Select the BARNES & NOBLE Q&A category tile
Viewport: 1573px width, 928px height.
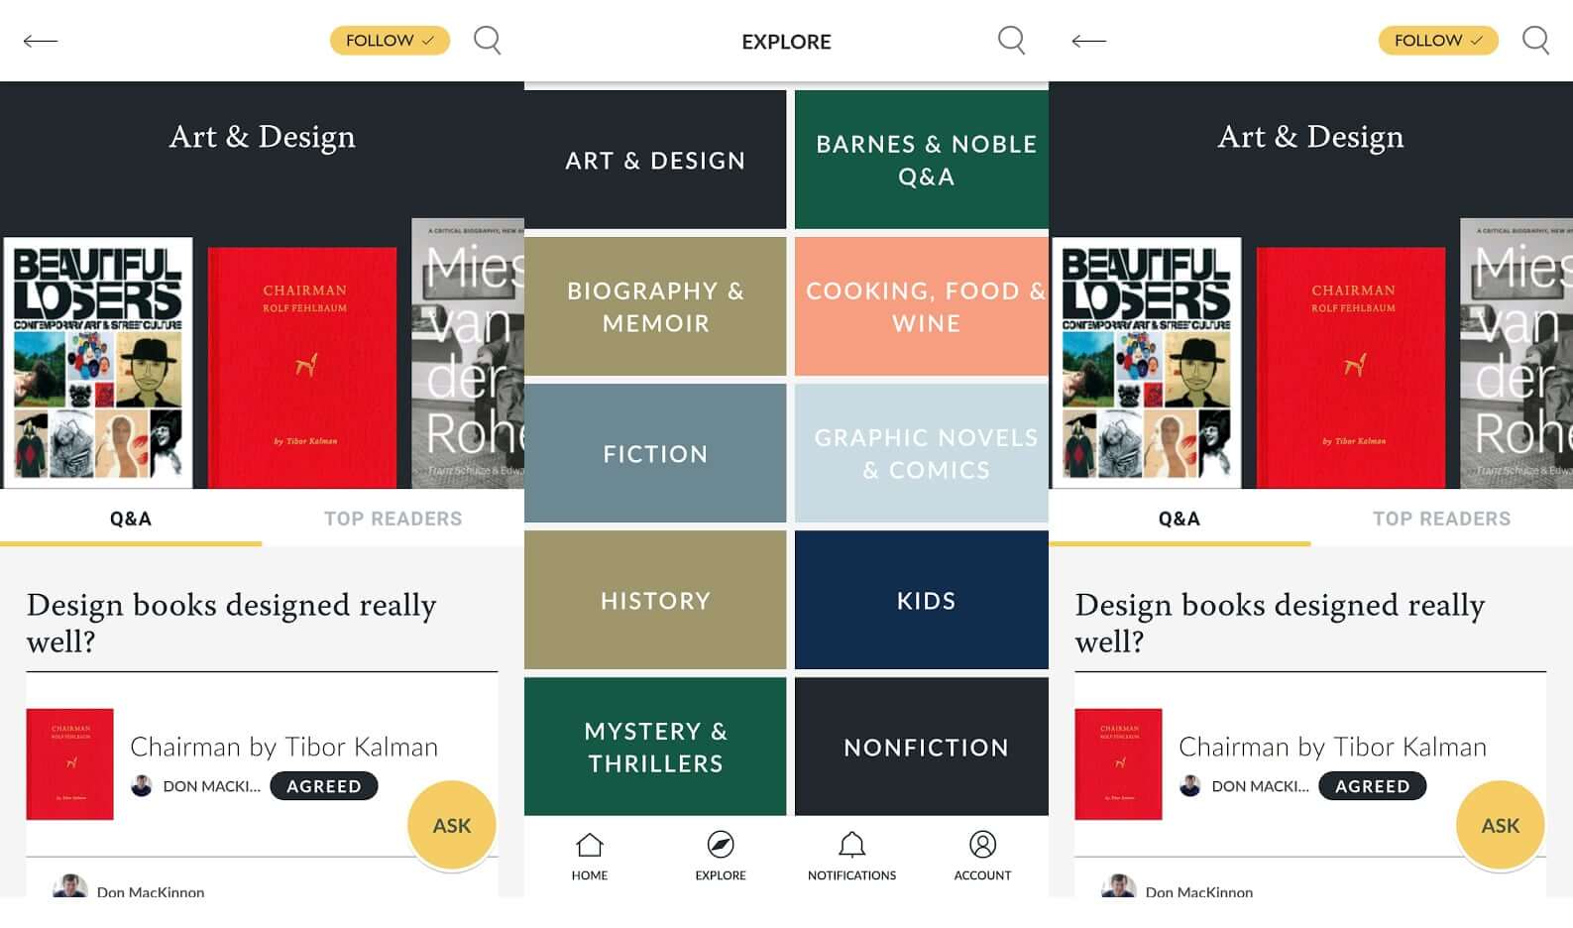922,160
